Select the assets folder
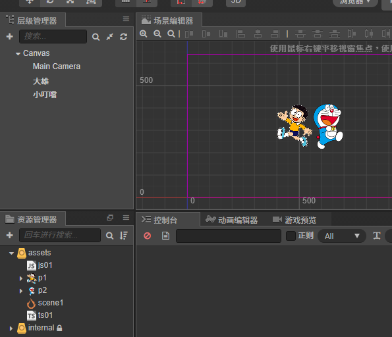The height and width of the screenshot is (337, 392). click(x=40, y=253)
